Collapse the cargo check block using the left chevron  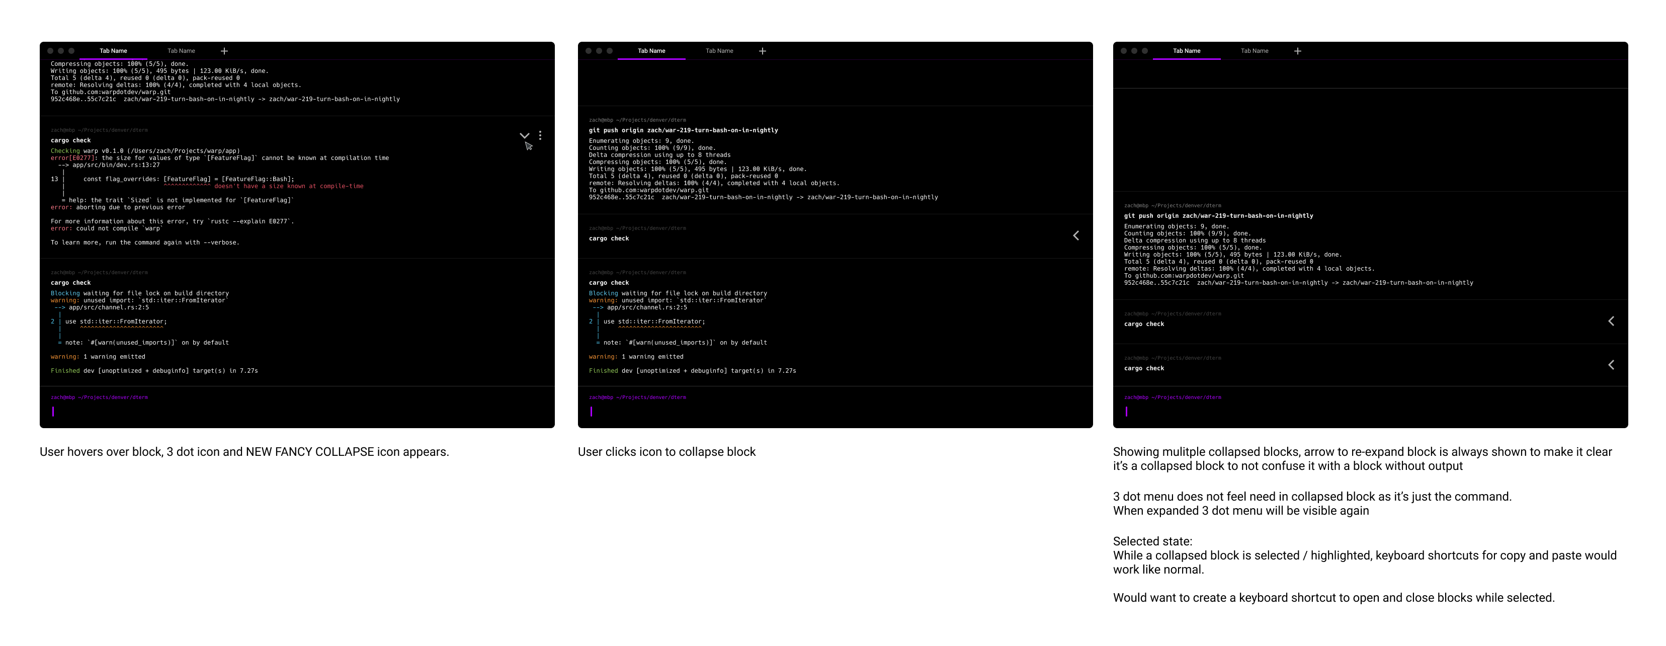[x=1076, y=235]
